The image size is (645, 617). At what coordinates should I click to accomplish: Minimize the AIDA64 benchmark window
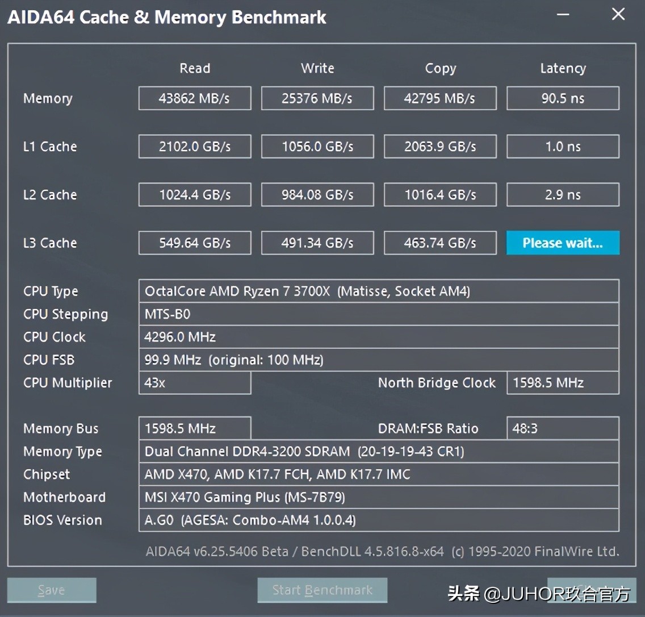pyautogui.click(x=562, y=15)
